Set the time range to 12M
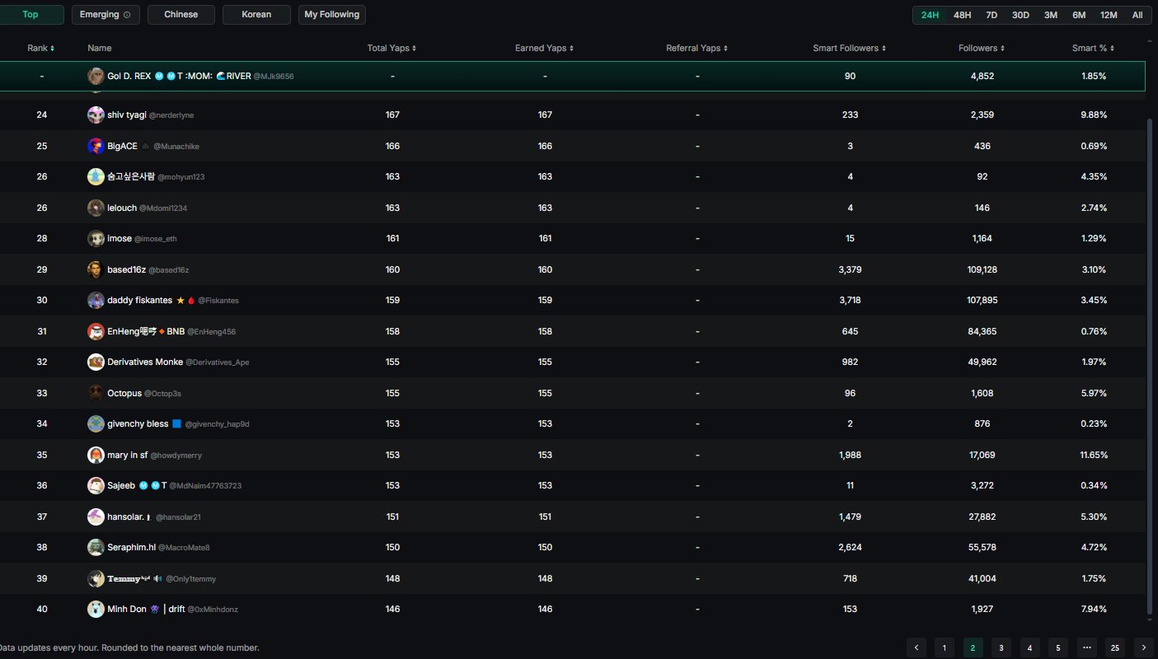Viewport: 1158px width, 659px height. pos(1109,15)
